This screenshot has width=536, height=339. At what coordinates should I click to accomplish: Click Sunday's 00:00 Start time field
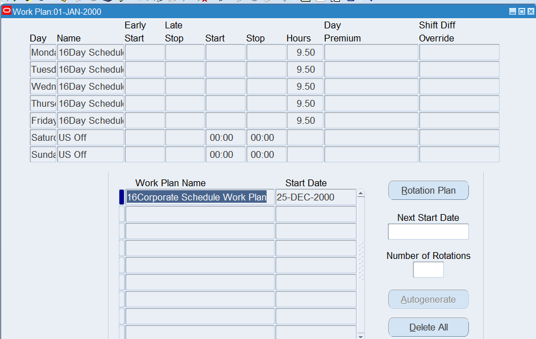click(x=225, y=155)
